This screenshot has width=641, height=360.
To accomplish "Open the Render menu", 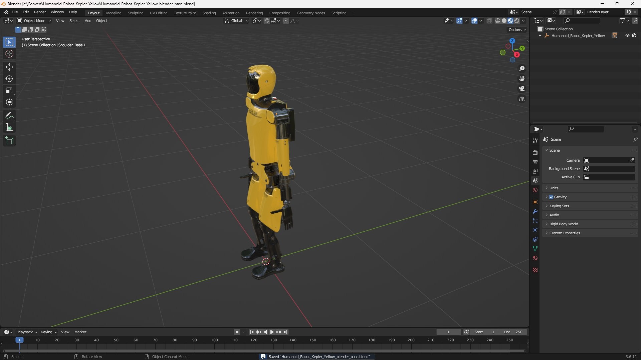I will coord(40,12).
